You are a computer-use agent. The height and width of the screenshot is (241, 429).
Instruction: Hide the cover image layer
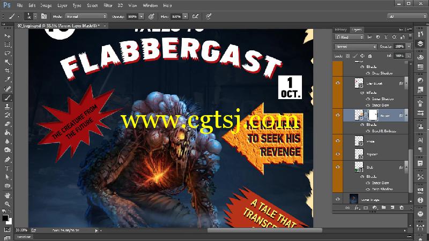coord(338,199)
